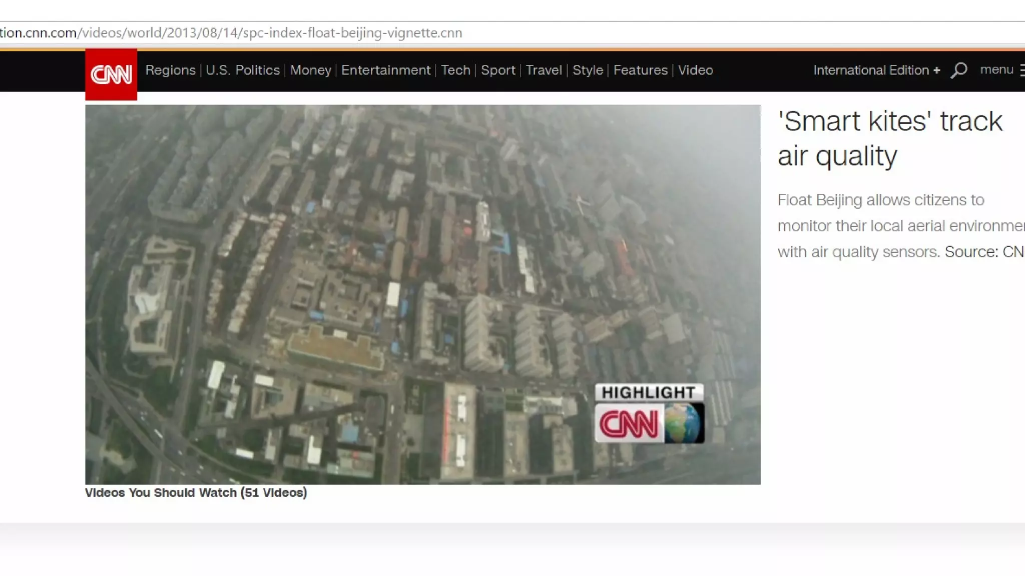The width and height of the screenshot is (1025, 576).
Task: Select the Tech nav item
Action: click(455, 70)
